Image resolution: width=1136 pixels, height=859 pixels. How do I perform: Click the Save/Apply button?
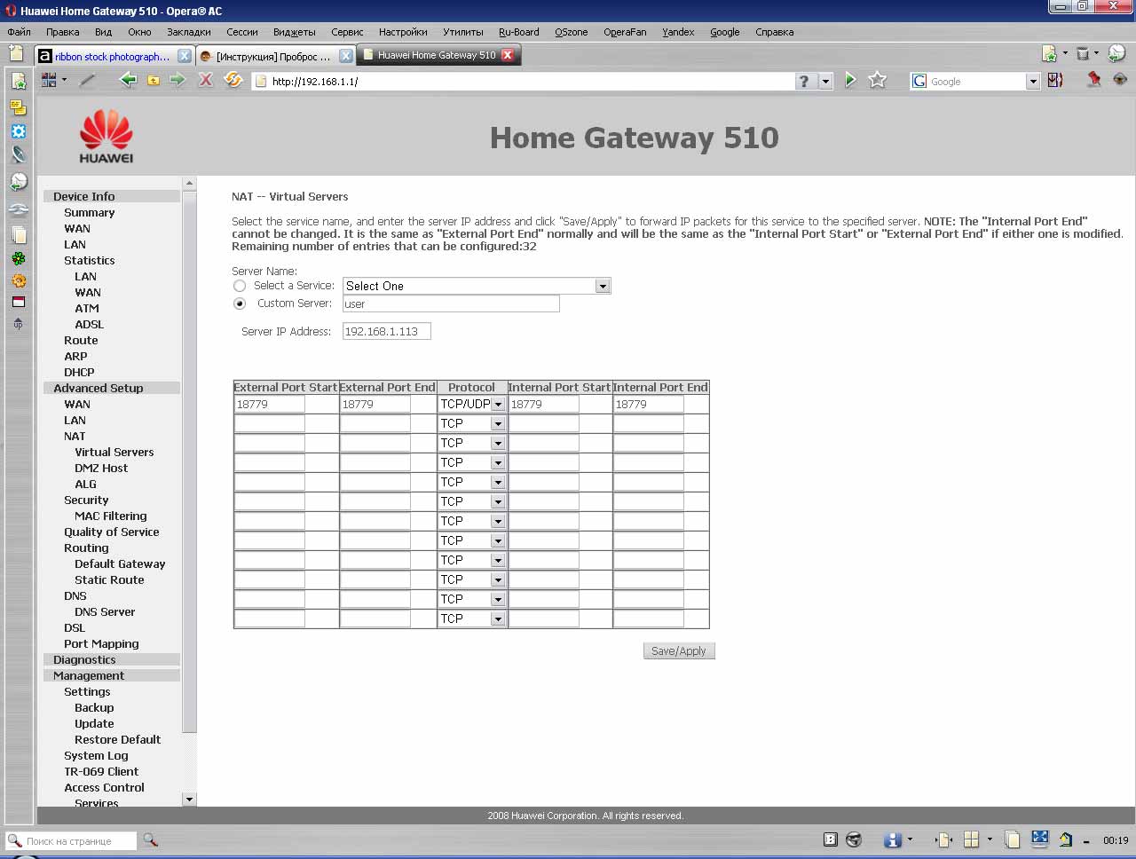tap(679, 650)
